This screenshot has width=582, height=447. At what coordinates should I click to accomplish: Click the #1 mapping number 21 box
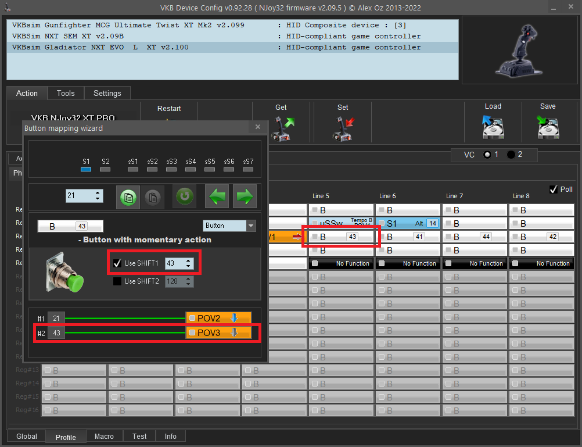pos(56,319)
